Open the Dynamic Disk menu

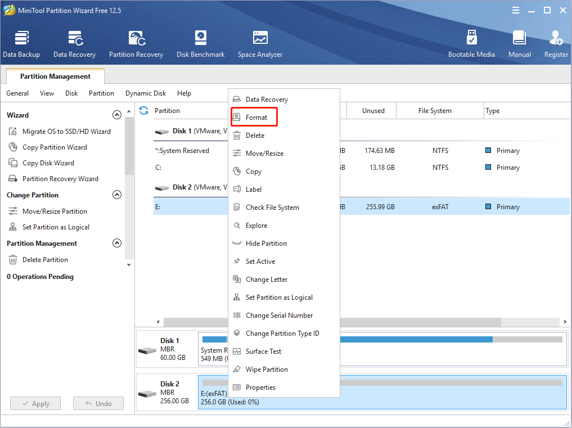(146, 93)
